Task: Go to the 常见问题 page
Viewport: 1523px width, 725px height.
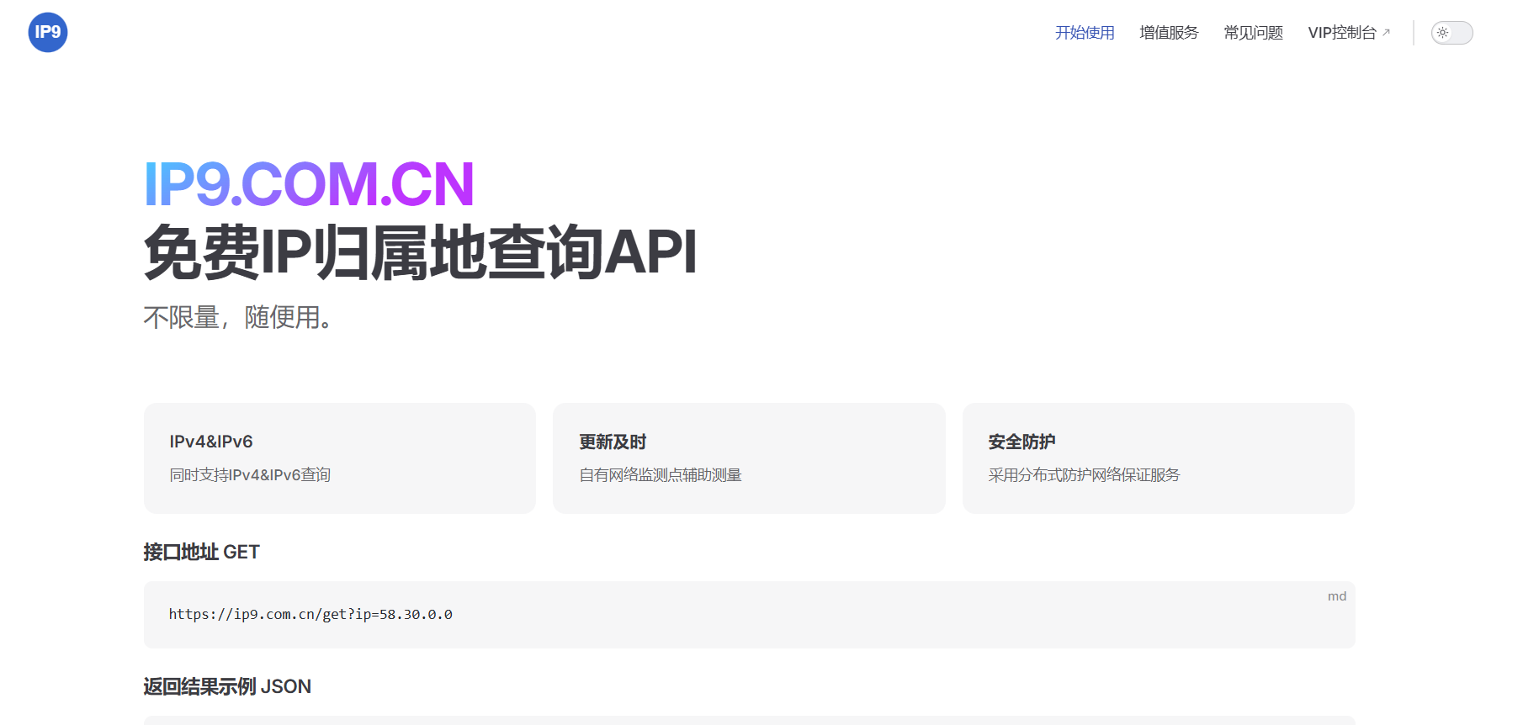Action: point(1253,33)
